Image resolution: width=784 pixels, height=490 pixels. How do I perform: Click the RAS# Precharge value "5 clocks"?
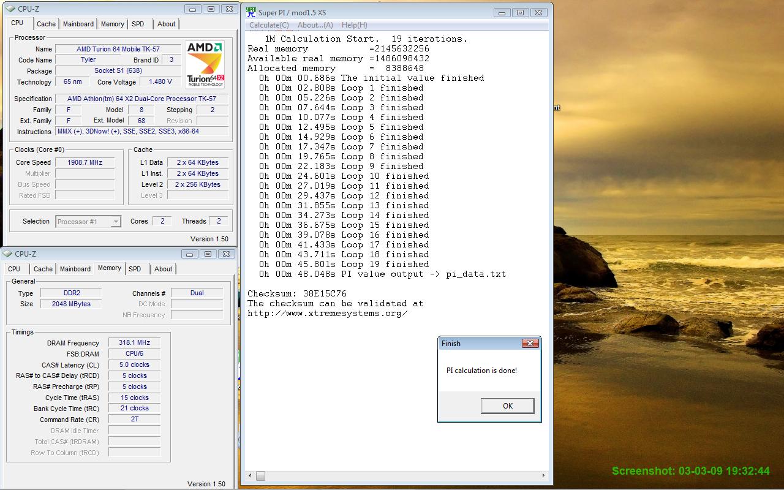pyautogui.click(x=135, y=387)
